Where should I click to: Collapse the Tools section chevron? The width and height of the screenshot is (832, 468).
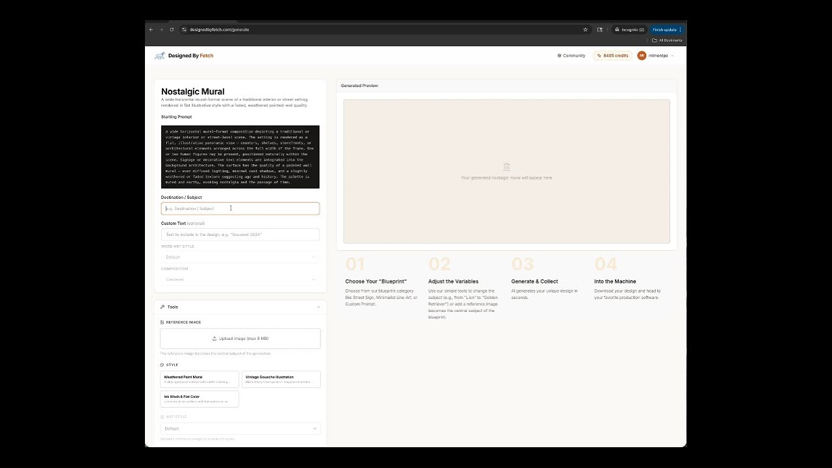click(318, 307)
